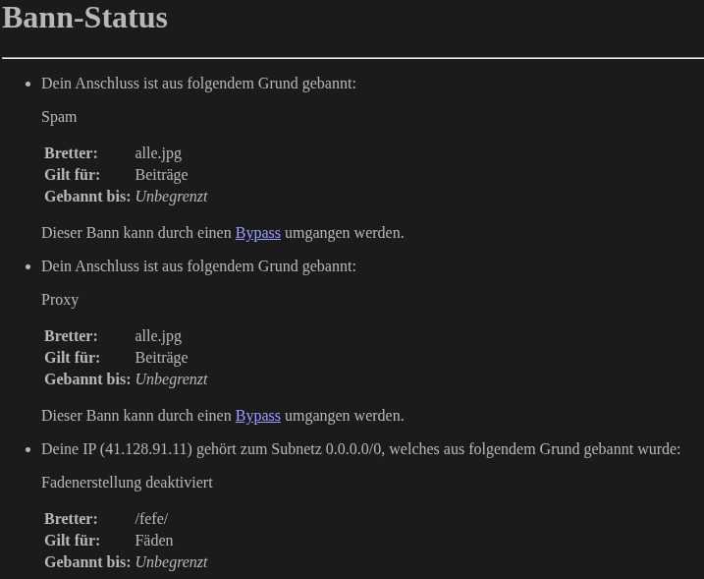Click the "Fadenerstellung deaktiviert" reason text
The width and height of the screenshot is (704, 579).
click(127, 483)
